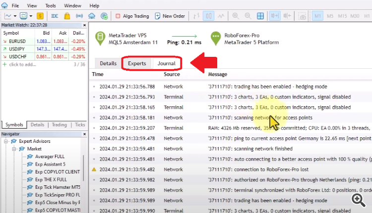Screen dimensions: 372x213
Task: Open the VPS cloud hosting icon
Action: click(x=92, y=16)
